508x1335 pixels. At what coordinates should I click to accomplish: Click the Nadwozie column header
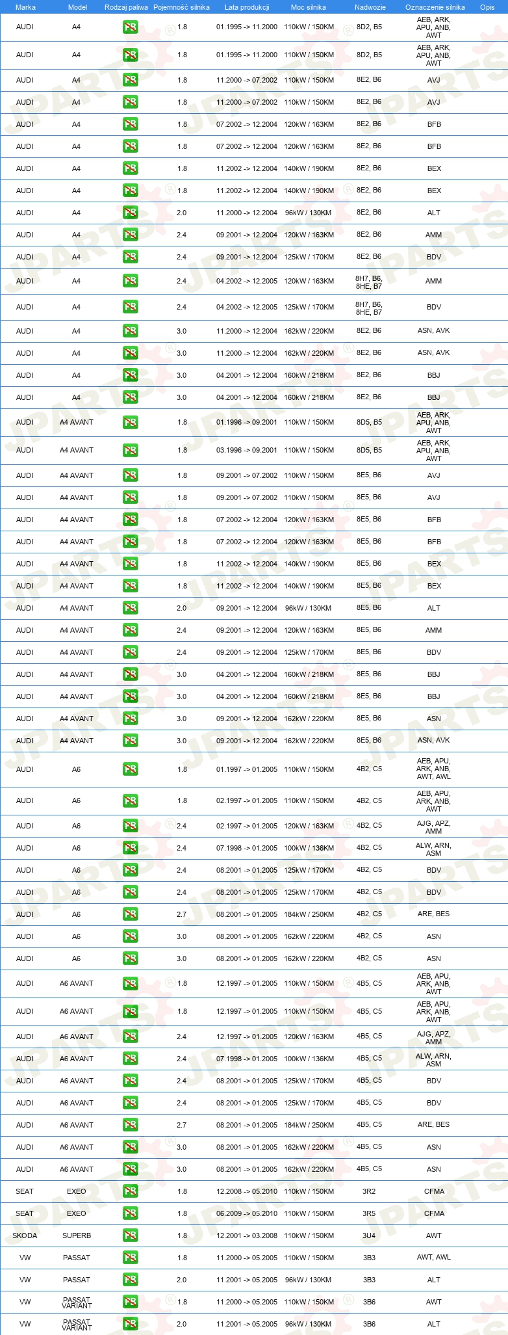tap(370, 7)
